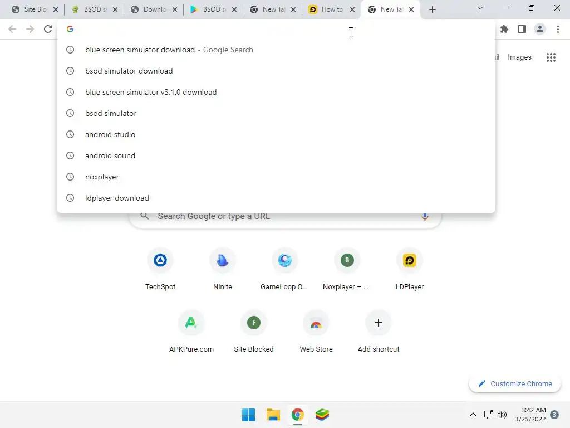Viewport: 570px width, 428px height.
Task: Select the 'noxplayer' suggestion
Action: point(276,177)
